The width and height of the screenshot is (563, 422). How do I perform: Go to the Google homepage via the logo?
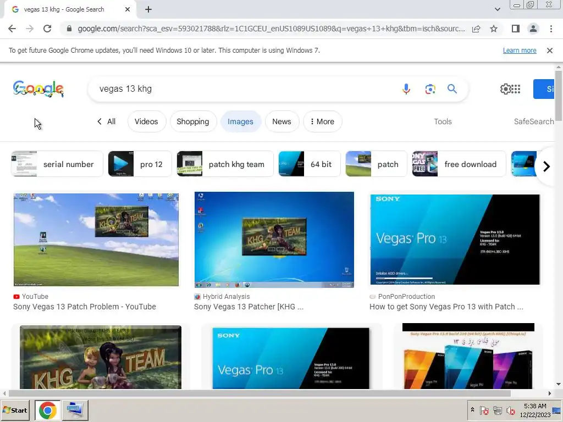coord(38,88)
